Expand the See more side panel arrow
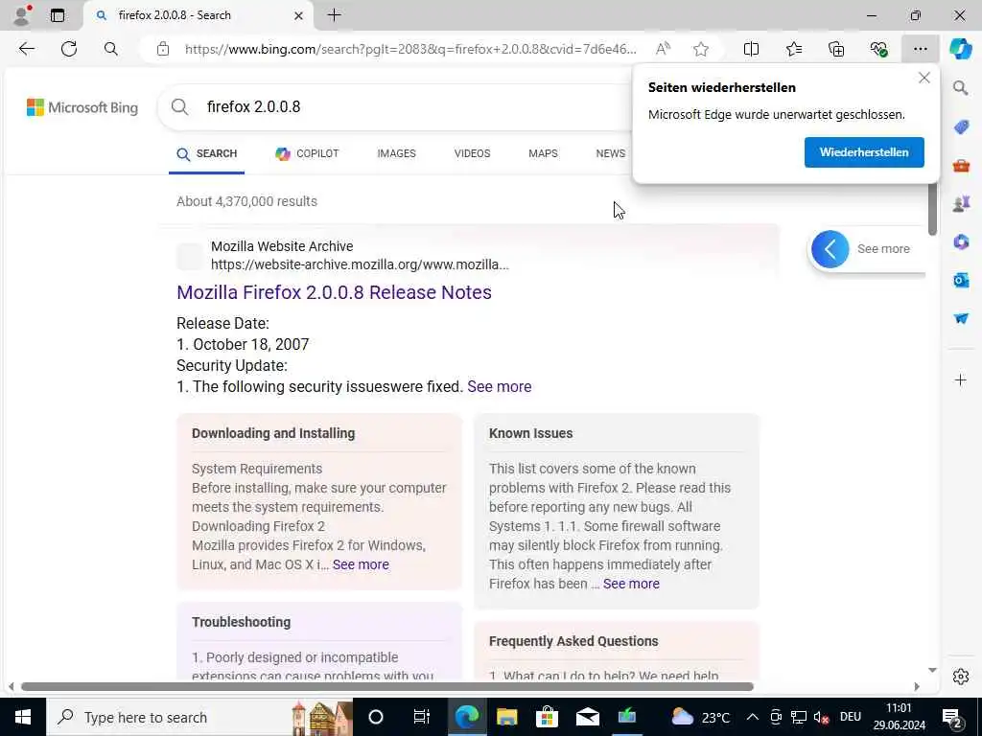 click(x=830, y=249)
